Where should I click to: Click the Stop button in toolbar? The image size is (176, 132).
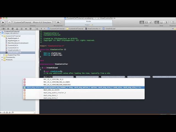click(9, 22)
